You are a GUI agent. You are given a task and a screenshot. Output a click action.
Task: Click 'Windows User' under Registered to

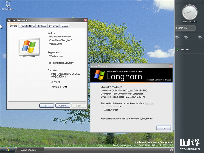[56, 56]
